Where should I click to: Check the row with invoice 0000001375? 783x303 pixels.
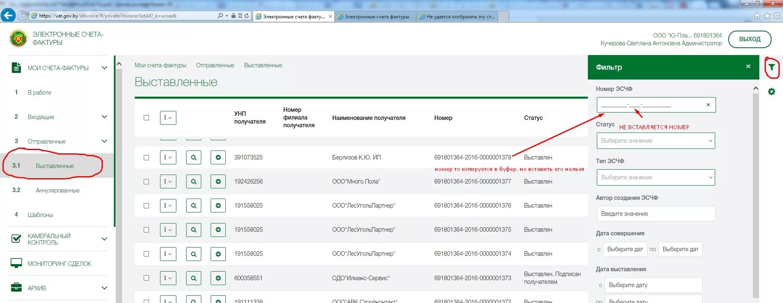(x=146, y=230)
